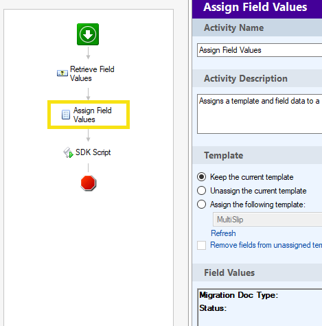Select the Assign Field Values activity icon
The height and width of the screenshot is (326, 322).
click(x=66, y=115)
